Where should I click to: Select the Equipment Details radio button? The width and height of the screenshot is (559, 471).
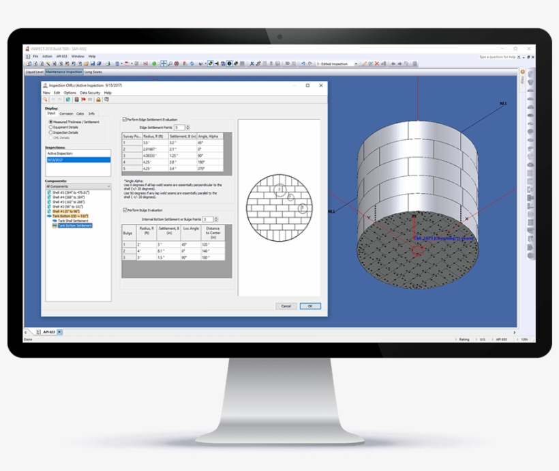point(50,127)
